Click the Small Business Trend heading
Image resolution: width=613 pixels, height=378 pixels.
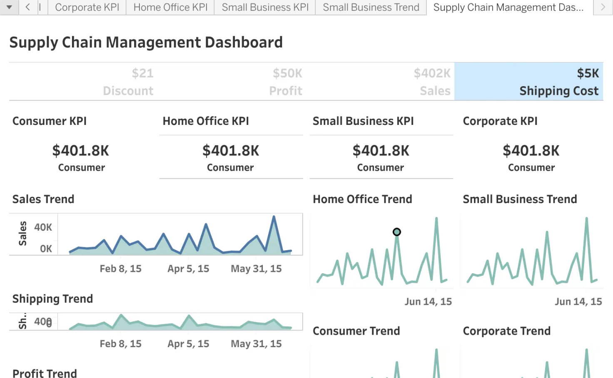pyautogui.click(x=520, y=199)
